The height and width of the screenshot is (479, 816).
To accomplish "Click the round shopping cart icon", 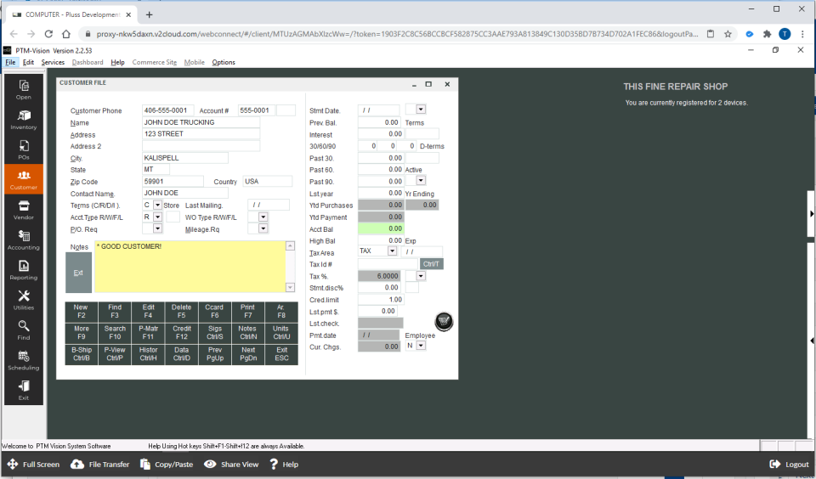I will point(444,321).
